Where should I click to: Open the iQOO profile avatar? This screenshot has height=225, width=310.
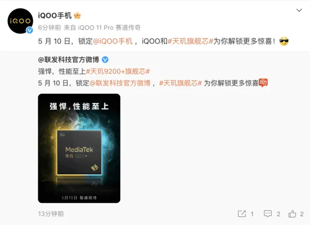20,21
